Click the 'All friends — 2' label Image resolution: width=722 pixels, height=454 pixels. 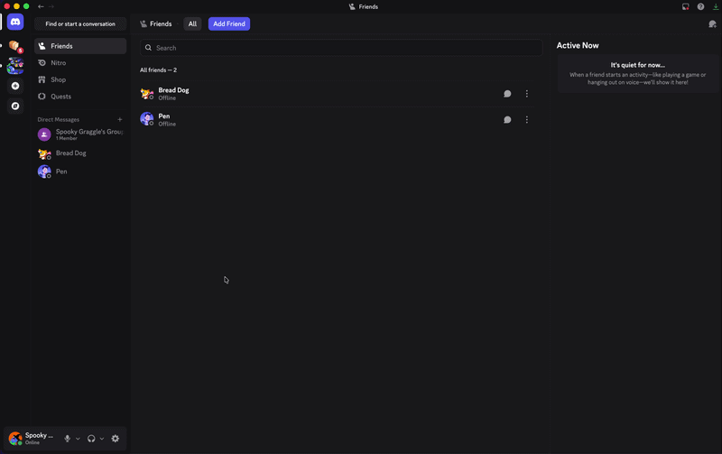(x=159, y=70)
